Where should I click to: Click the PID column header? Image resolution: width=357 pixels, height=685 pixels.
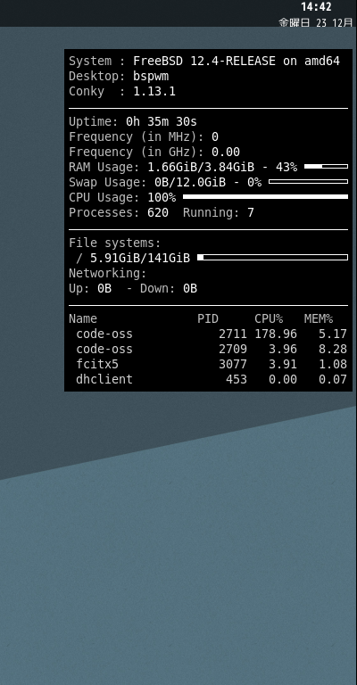click(x=208, y=319)
